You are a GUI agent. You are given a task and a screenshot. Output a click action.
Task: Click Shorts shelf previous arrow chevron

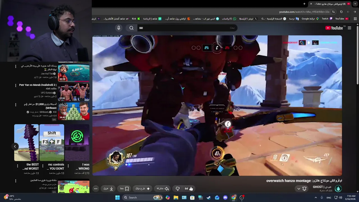pos(15,146)
